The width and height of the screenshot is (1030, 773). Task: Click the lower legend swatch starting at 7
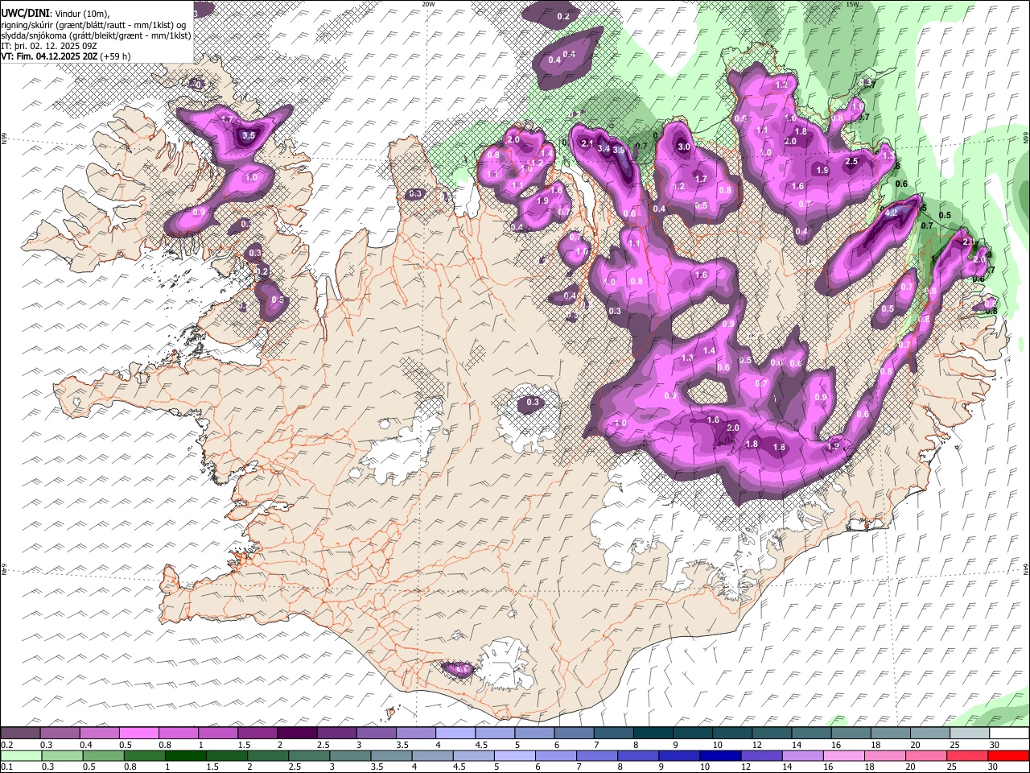coord(596,755)
